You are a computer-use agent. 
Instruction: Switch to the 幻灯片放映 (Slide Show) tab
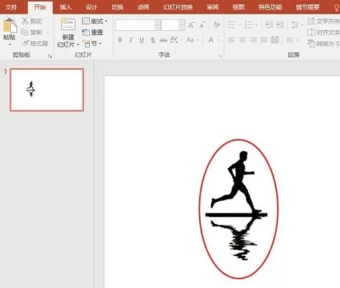click(x=178, y=7)
